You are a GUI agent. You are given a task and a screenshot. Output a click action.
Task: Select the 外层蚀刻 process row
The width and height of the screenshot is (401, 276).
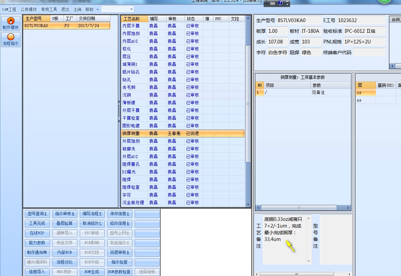pos(183,141)
